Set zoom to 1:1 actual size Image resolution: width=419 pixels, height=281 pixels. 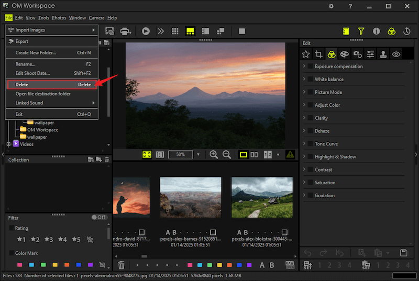point(160,154)
